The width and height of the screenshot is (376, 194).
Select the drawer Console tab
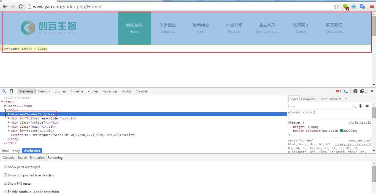pyautogui.click(x=9, y=158)
